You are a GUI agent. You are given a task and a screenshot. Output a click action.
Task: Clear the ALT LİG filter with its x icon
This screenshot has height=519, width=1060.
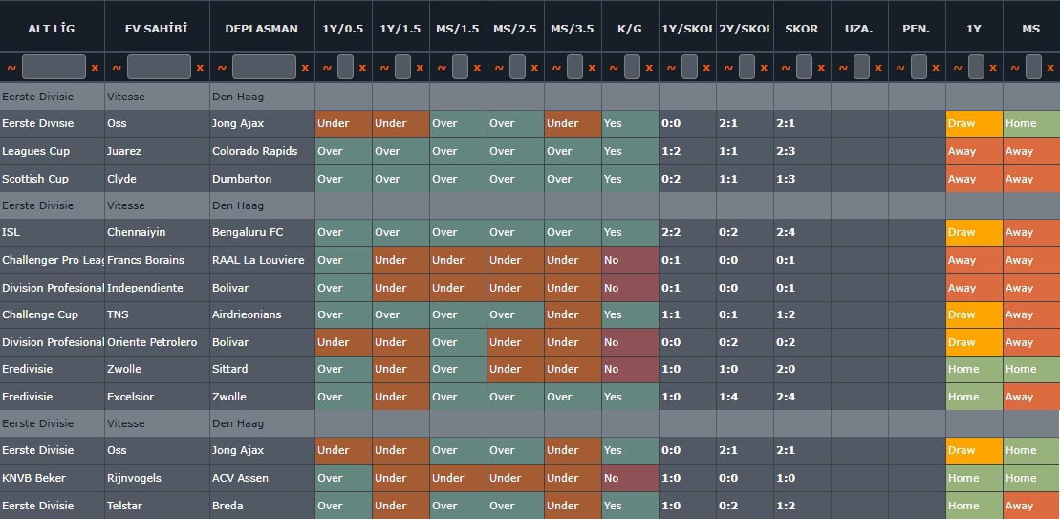(x=95, y=68)
